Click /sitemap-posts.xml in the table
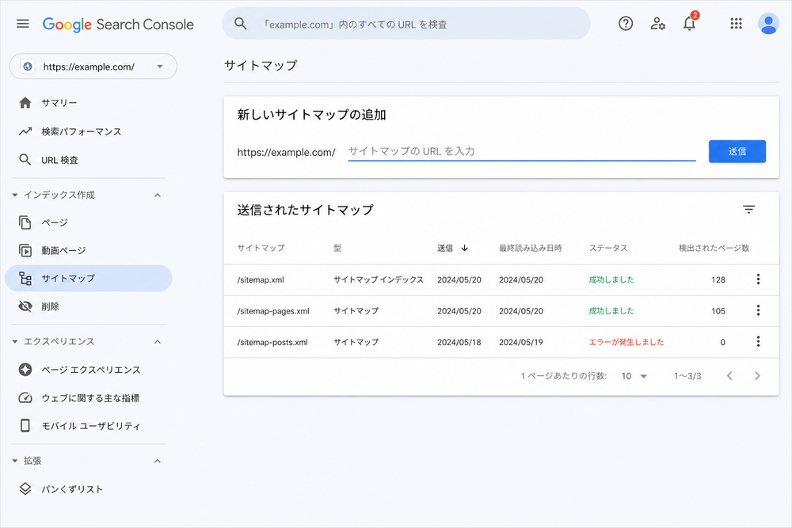The width and height of the screenshot is (792, 528). pyautogui.click(x=272, y=342)
